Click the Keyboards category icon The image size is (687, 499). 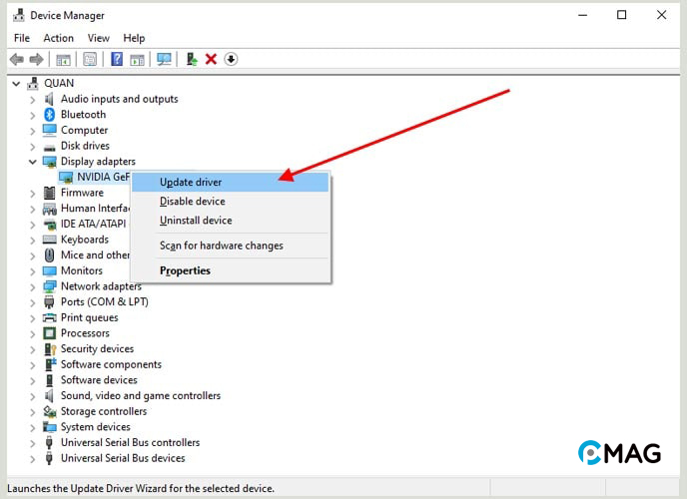(x=50, y=240)
